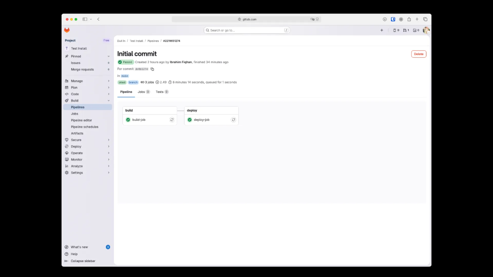The image size is (493, 277).
Task: Open the main branch link
Action: [x=125, y=76]
